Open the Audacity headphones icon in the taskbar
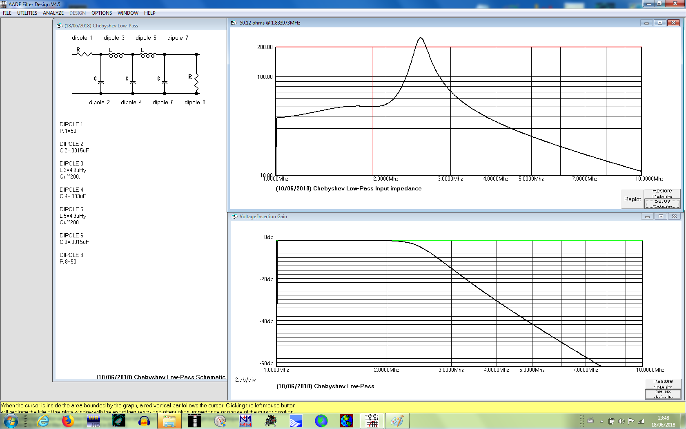 144,420
